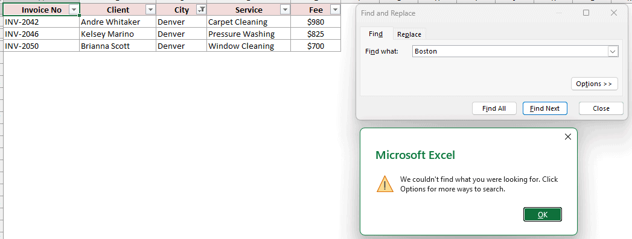Screen dimensions: 632x239
Task: Select the Carpet Cleaning cell
Action: (x=249, y=22)
